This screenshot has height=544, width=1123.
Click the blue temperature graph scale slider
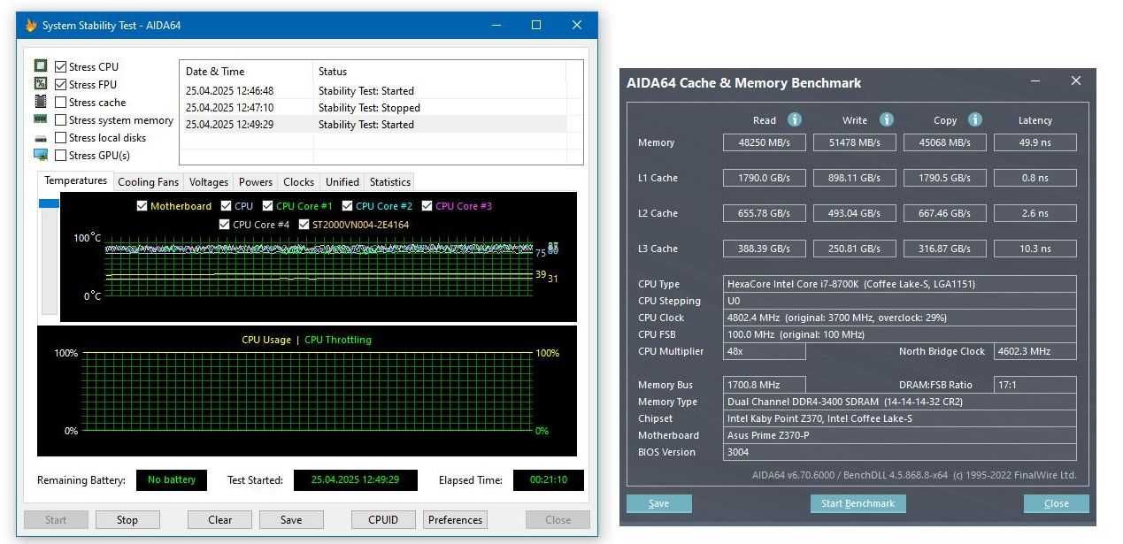pos(49,203)
